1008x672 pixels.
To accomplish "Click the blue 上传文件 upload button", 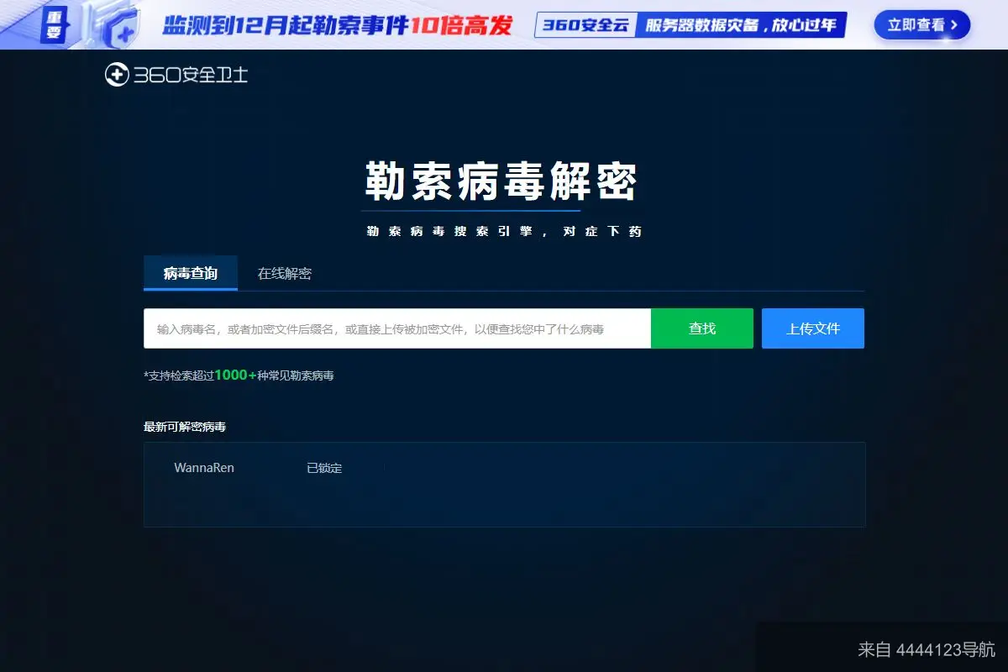I will tap(812, 328).
